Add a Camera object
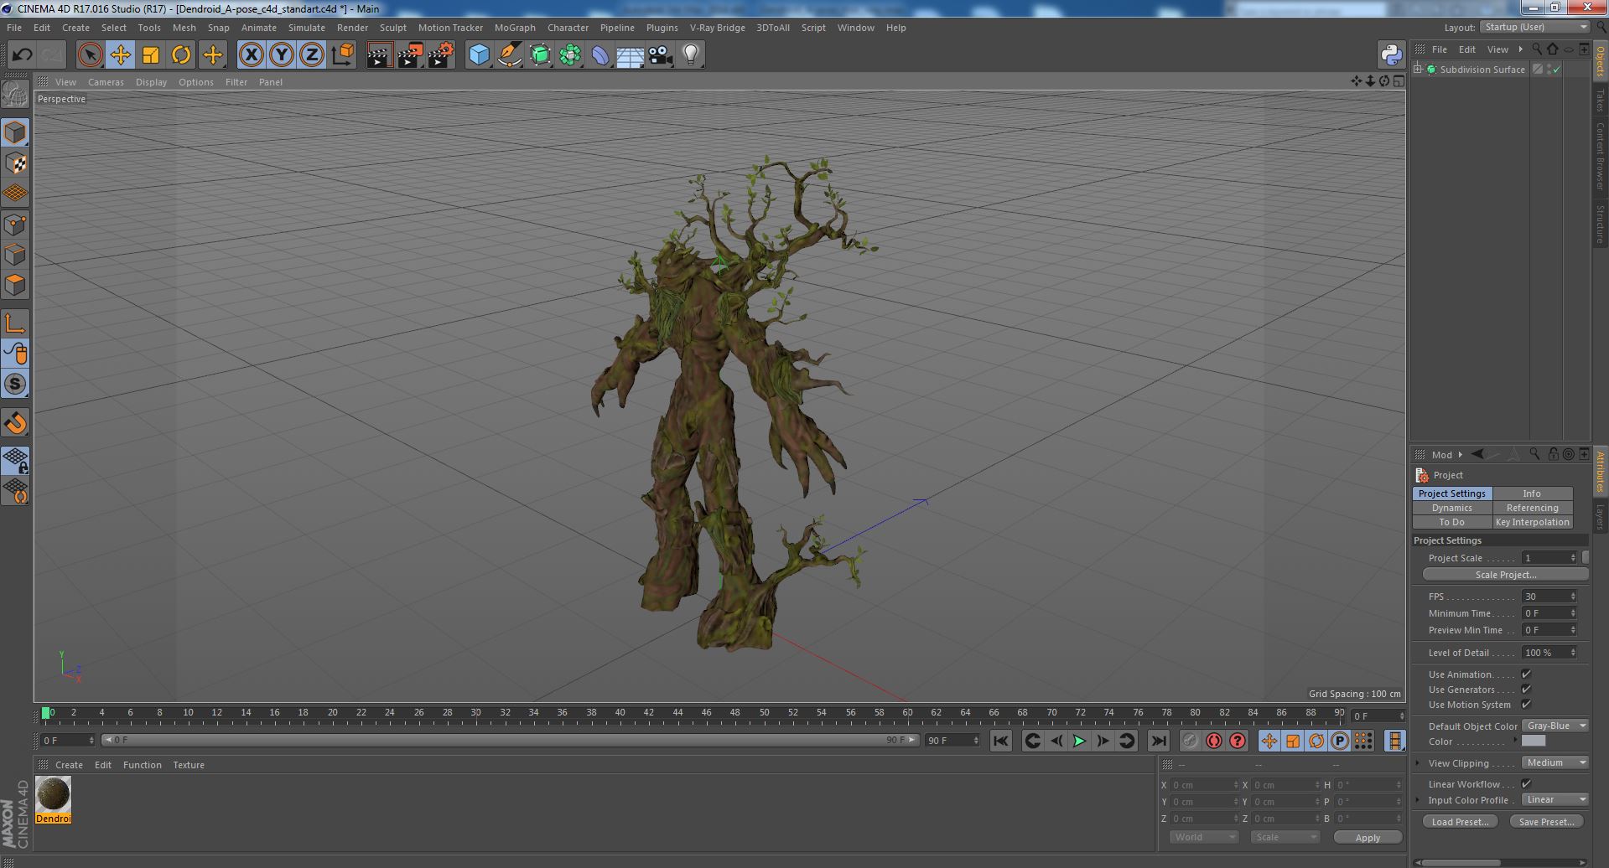The height and width of the screenshot is (868, 1609). 660,55
